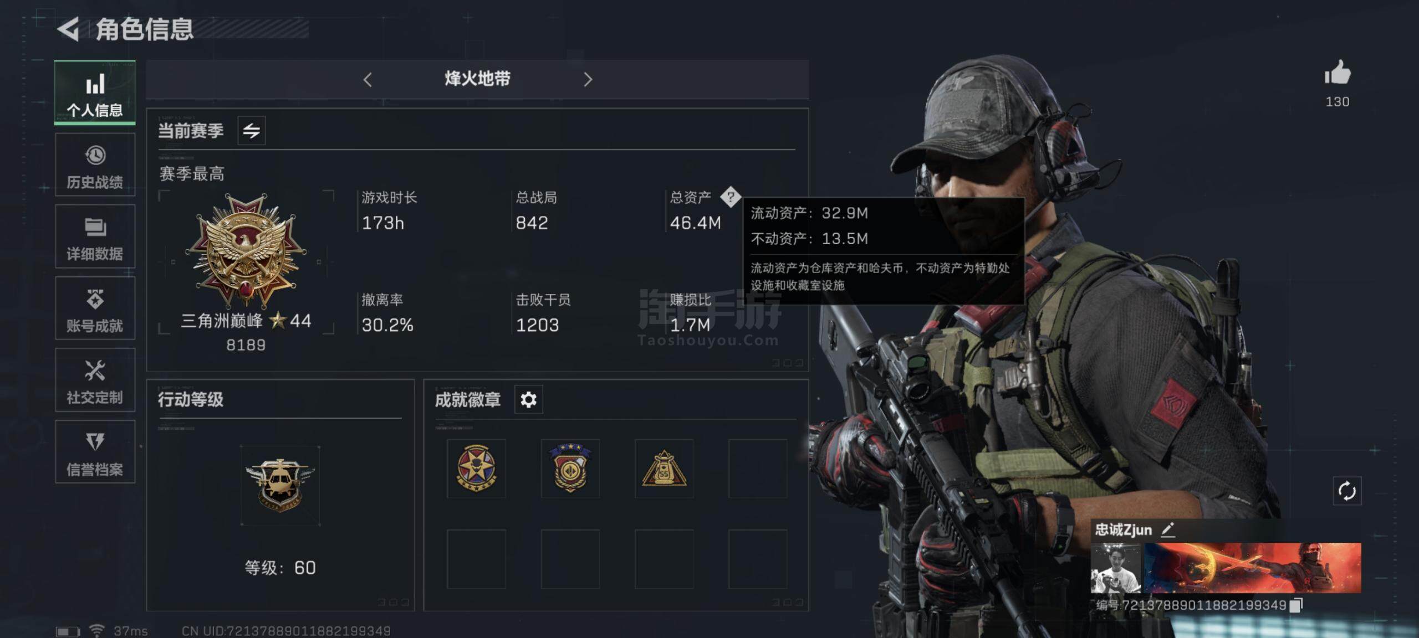
Task: Show 总资产 help via the question mark
Action: [731, 197]
